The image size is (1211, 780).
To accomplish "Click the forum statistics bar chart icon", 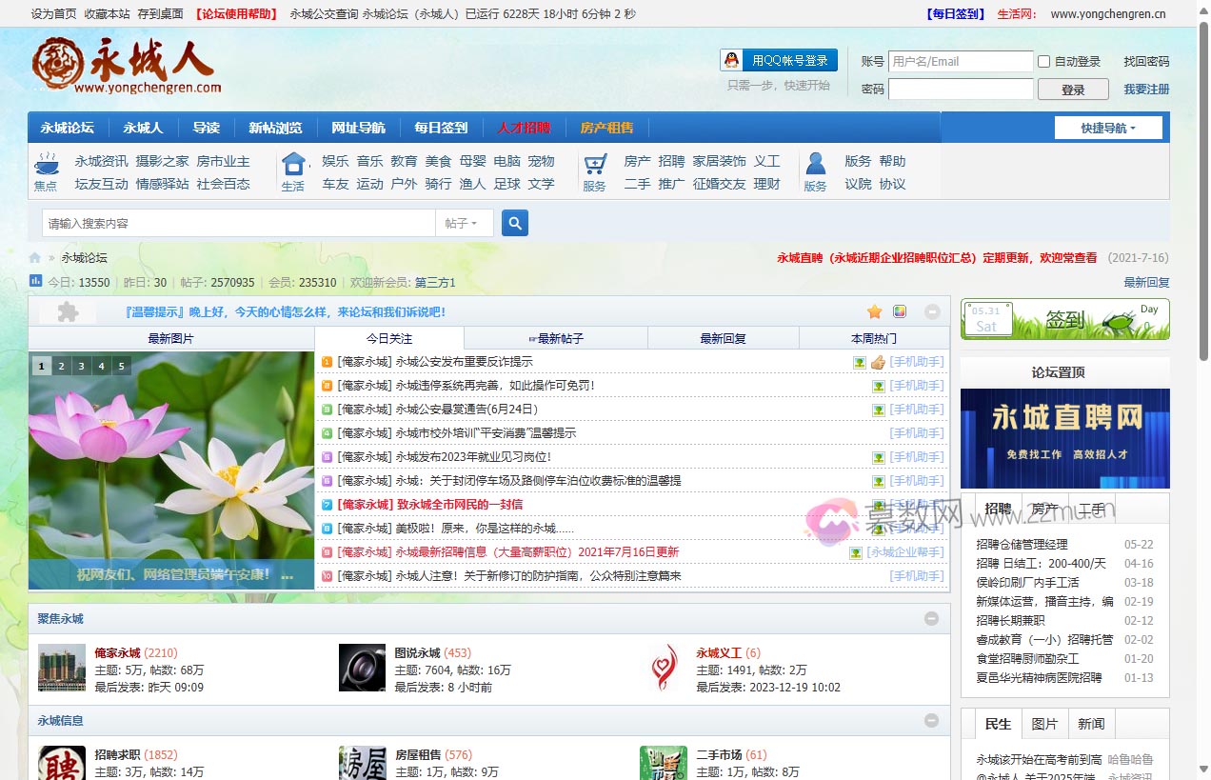I will pos(36,281).
